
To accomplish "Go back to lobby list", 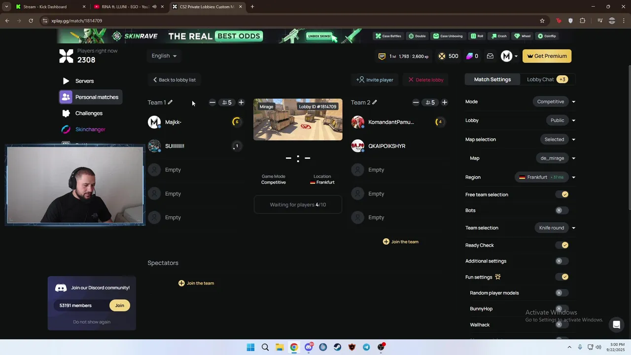I will [x=174, y=80].
